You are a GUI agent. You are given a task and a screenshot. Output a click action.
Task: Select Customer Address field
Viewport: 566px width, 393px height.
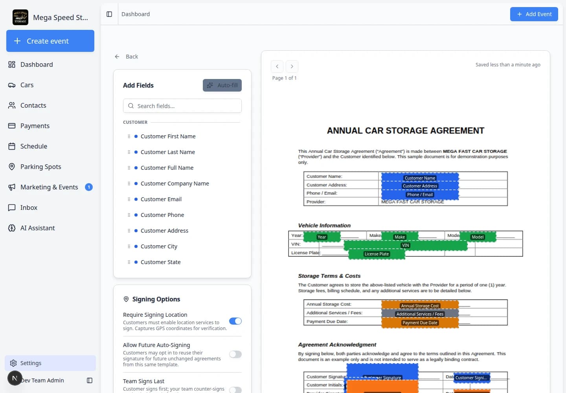click(x=182, y=231)
